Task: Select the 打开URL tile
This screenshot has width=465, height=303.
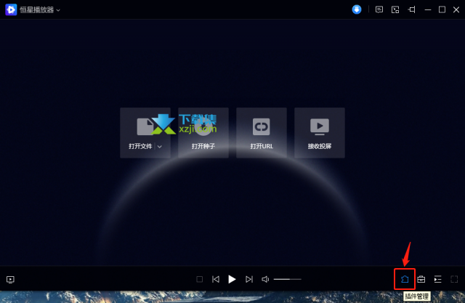Action: pyautogui.click(x=262, y=132)
